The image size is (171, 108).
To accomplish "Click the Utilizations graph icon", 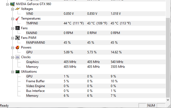I will (18, 72).
